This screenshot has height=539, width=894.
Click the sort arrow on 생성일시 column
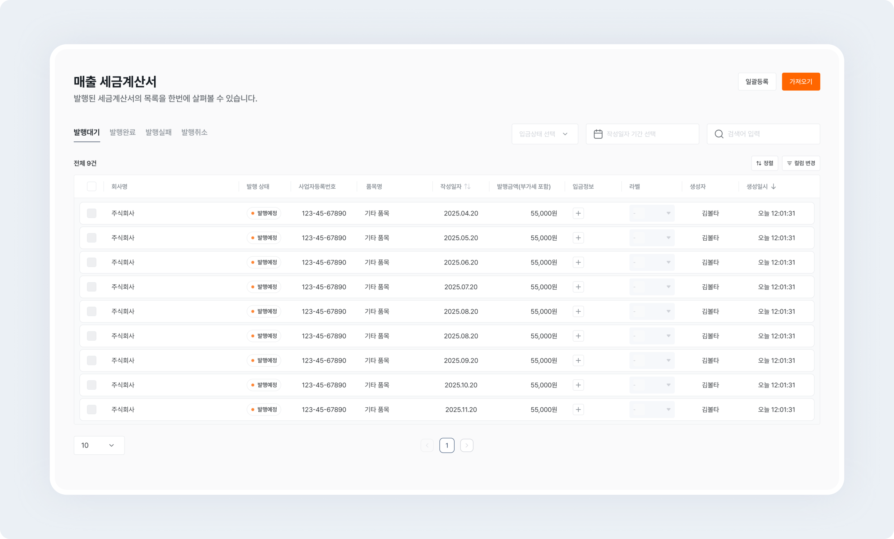click(774, 187)
